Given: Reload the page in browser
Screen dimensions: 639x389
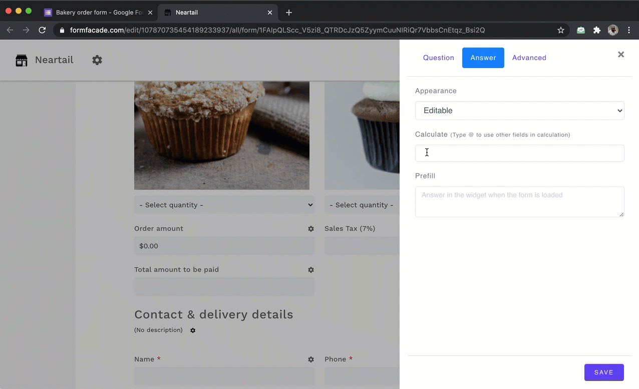Looking at the screenshot, I should (x=43, y=30).
